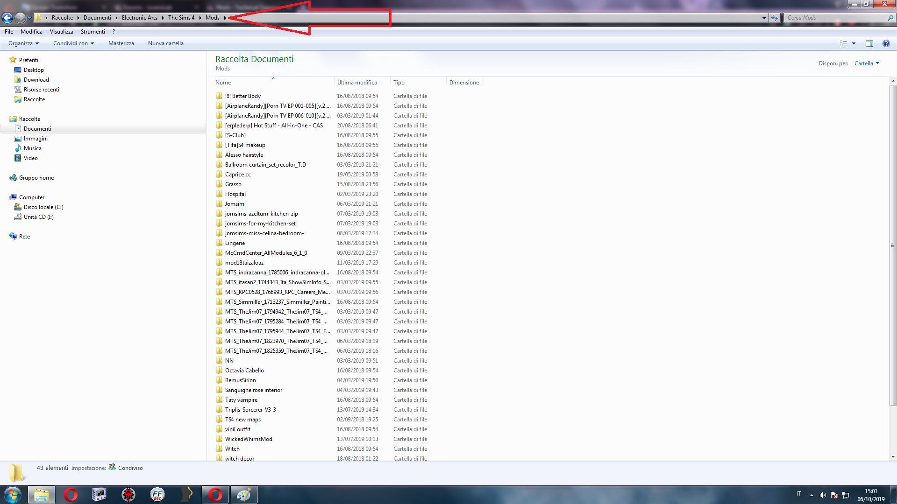
Task: Open the Paint icon in taskbar
Action: pos(243,495)
